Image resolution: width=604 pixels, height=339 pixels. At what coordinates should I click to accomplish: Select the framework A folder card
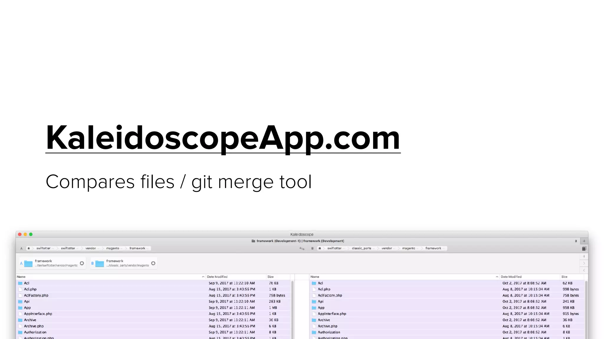click(x=52, y=263)
